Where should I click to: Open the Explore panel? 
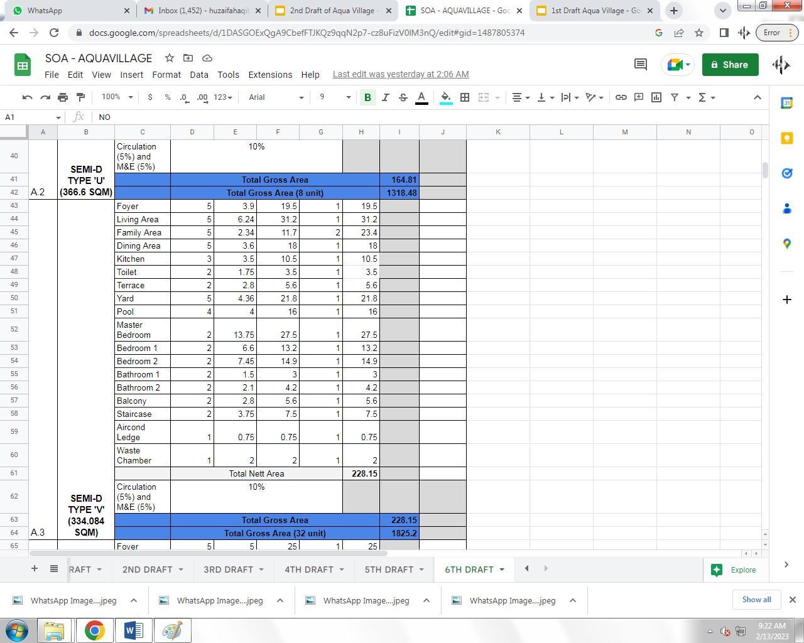click(x=733, y=570)
